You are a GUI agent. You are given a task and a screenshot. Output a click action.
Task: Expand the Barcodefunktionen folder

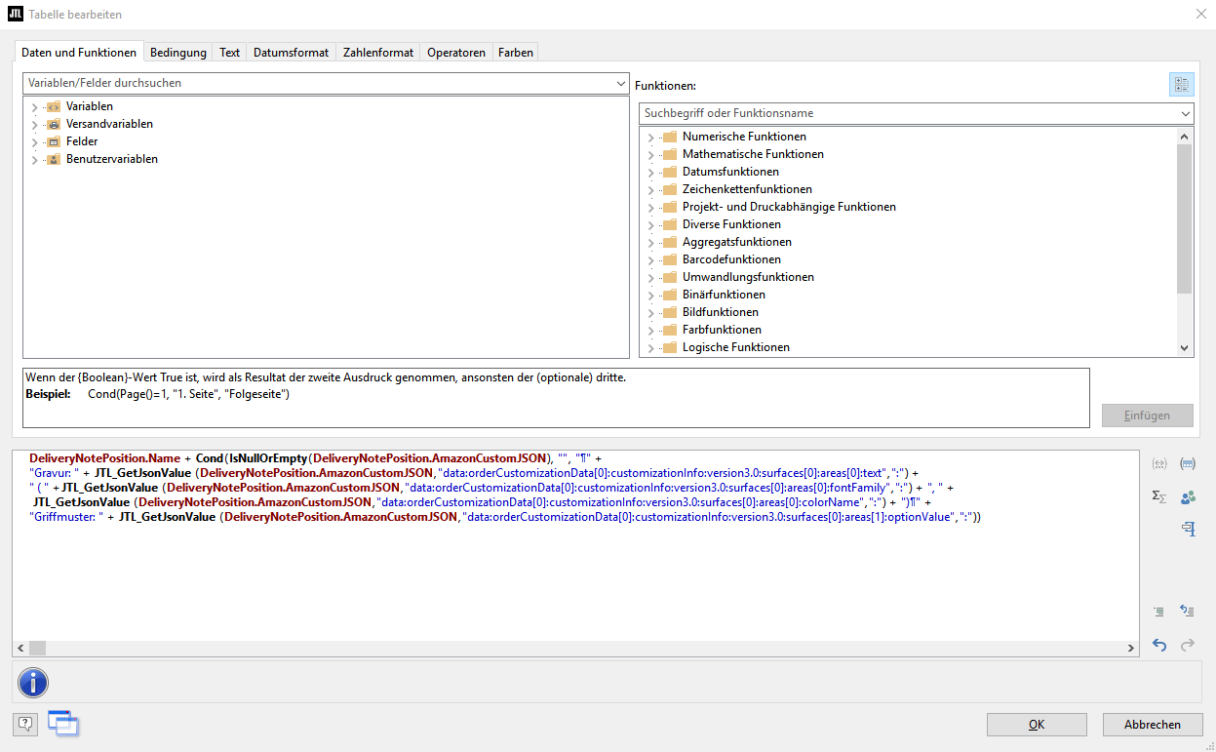tap(650, 260)
